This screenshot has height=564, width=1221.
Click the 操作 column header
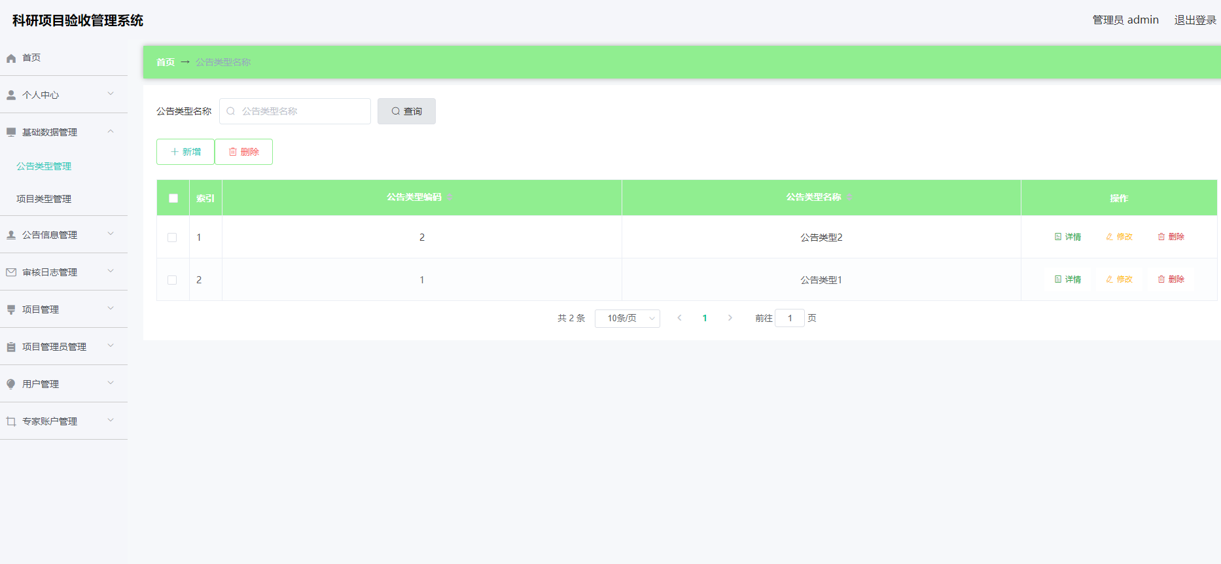point(1119,198)
